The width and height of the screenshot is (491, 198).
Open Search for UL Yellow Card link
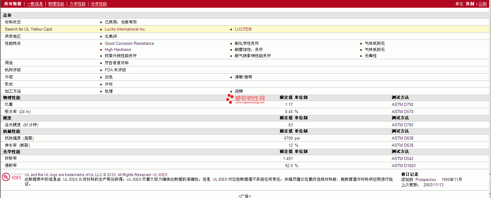point(28,29)
